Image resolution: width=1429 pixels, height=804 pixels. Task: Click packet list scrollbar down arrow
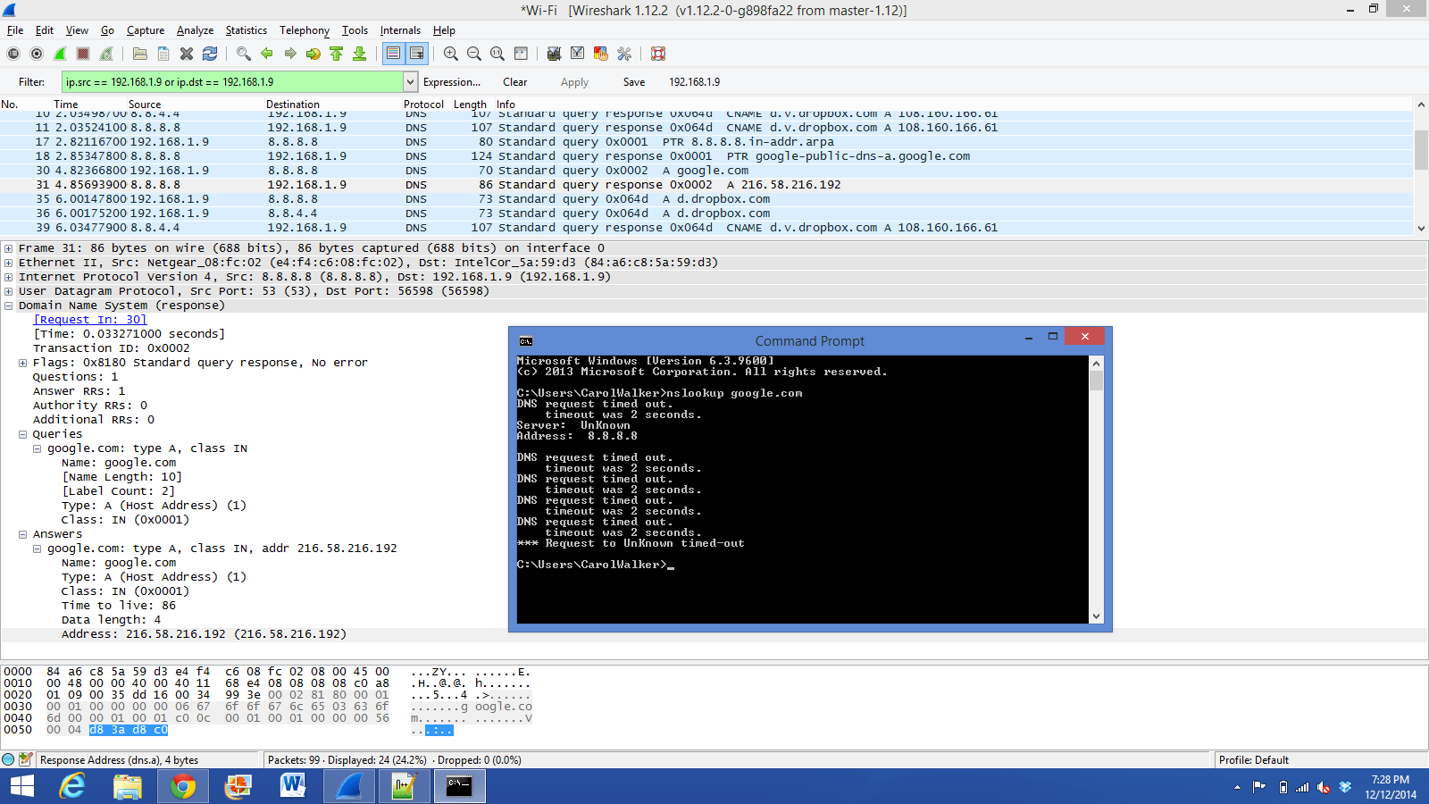pyautogui.click(x=1421, y=228)
